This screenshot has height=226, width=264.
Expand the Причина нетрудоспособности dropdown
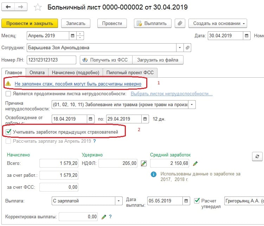(x=192, y=105)
